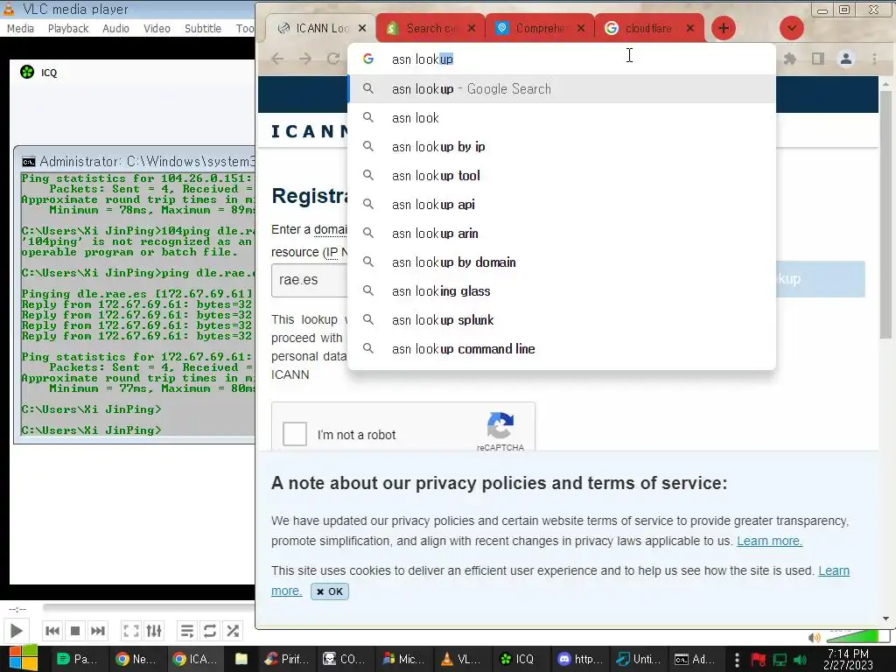The width and height of the screenshot is (896, 672).
Task: Open the tab search dropdown
Action: click(791, 28)
